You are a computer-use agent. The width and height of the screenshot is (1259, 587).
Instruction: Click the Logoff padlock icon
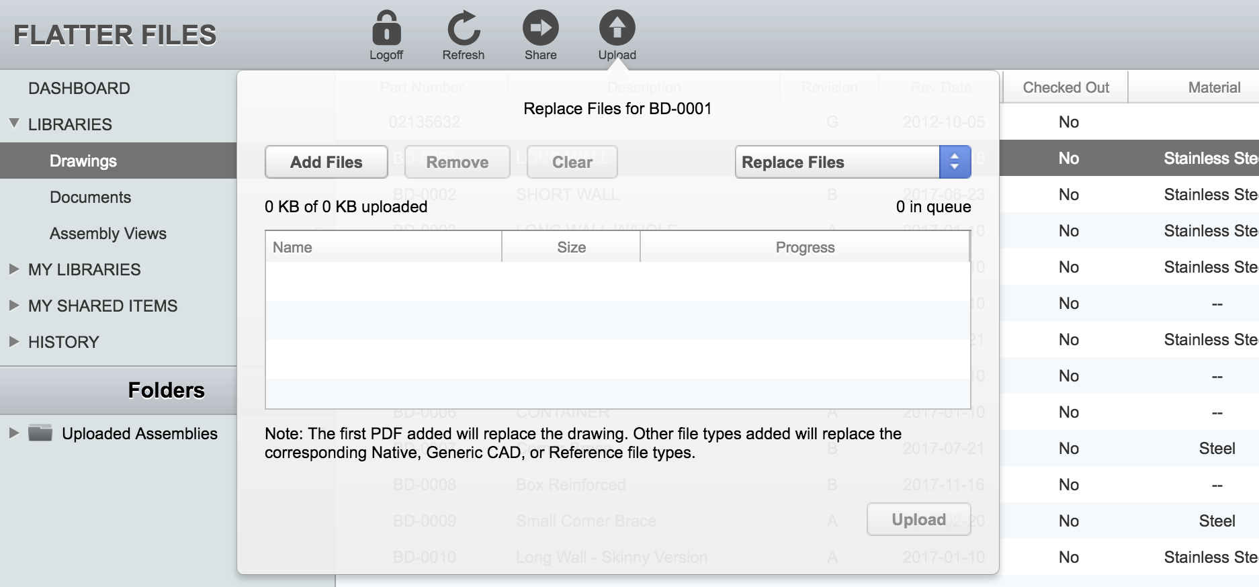pyautogui.click(x=386, y=29)
